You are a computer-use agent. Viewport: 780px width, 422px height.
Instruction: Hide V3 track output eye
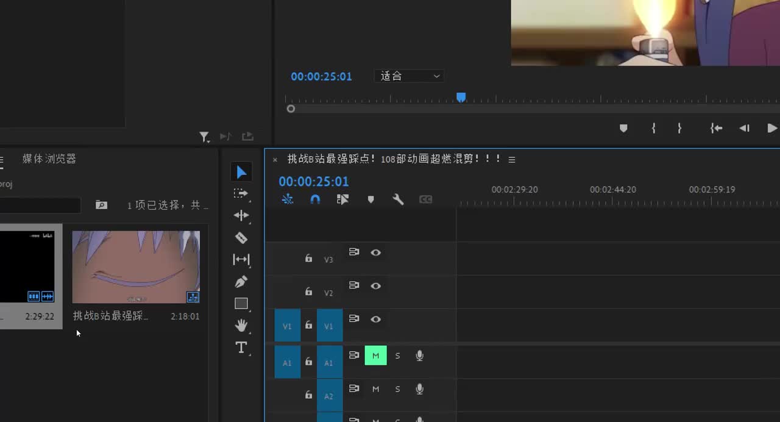pos(376,252)
